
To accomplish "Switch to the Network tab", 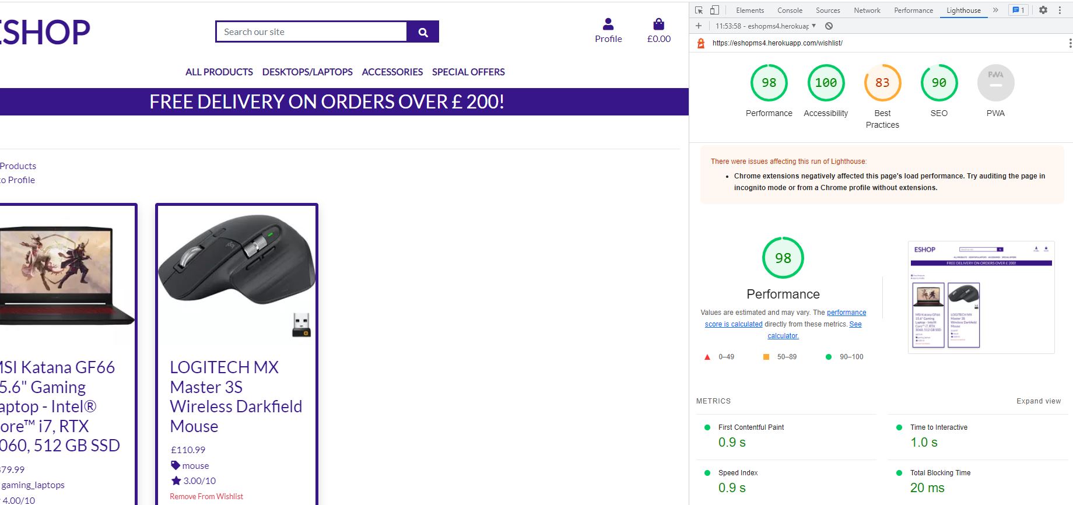I will [x=867, y=10].
